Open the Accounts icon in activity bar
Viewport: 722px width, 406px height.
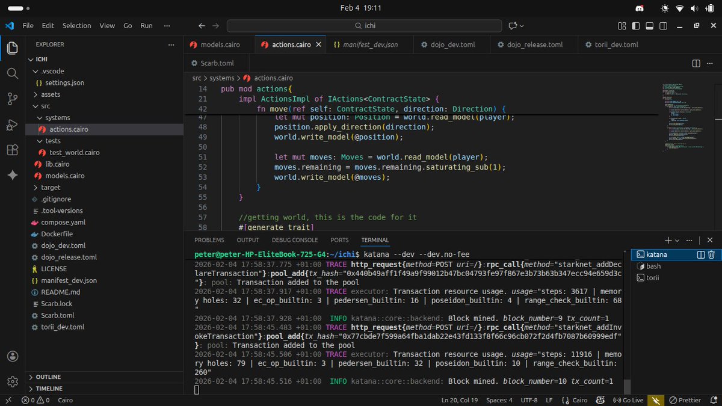12,356
